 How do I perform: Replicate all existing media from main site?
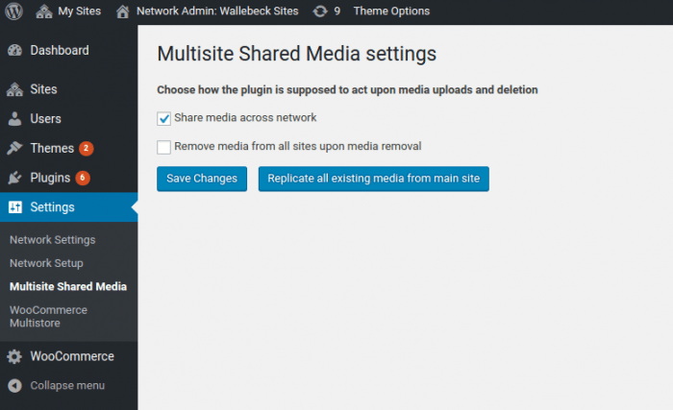(373, 179)
